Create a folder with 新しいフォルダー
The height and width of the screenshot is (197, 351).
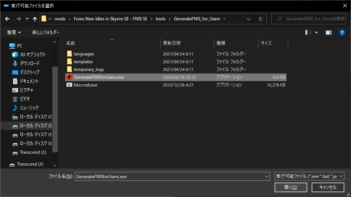click(46, 33)
